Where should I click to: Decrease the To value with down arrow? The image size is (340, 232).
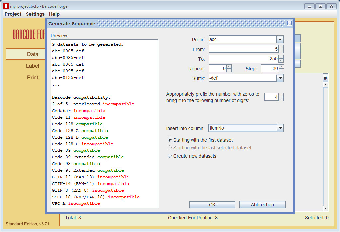tap(281, 61)
